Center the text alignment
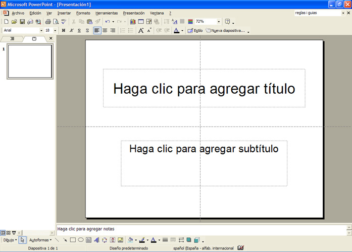Image resolution: width=352 pixels, height=252 pixels. point(105,30)
